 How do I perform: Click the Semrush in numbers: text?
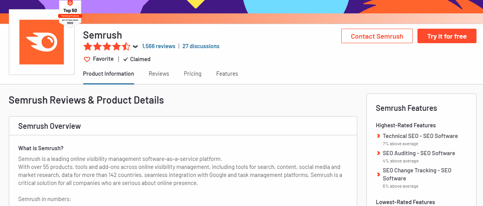(44, 199)
